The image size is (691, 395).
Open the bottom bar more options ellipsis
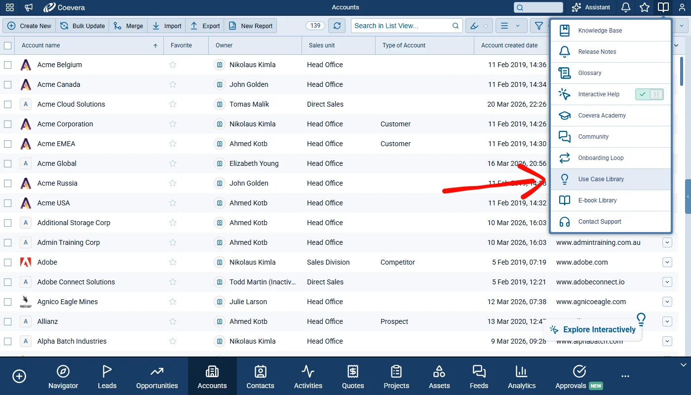pyautogui.click(x=625, y=376)
